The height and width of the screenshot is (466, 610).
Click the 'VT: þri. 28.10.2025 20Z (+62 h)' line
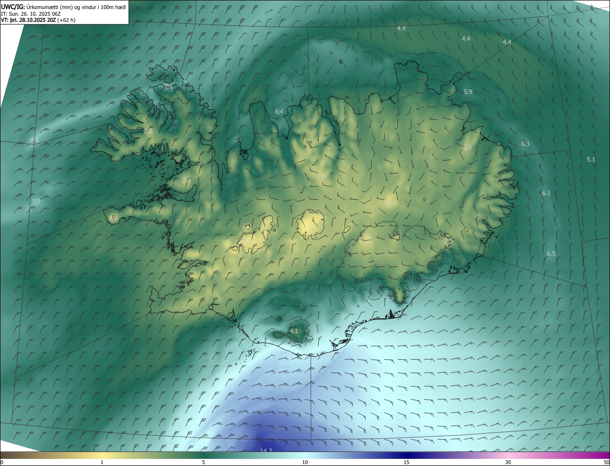(x=38, y=20)
